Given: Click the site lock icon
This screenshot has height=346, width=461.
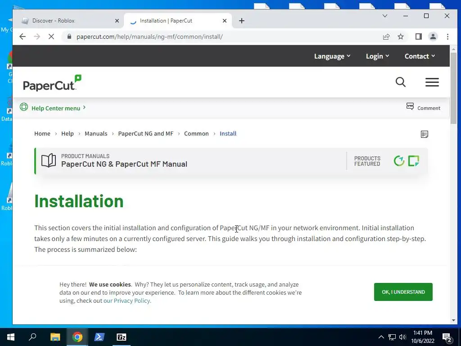Looking at the screenshot, I should (x=69, y=36).
